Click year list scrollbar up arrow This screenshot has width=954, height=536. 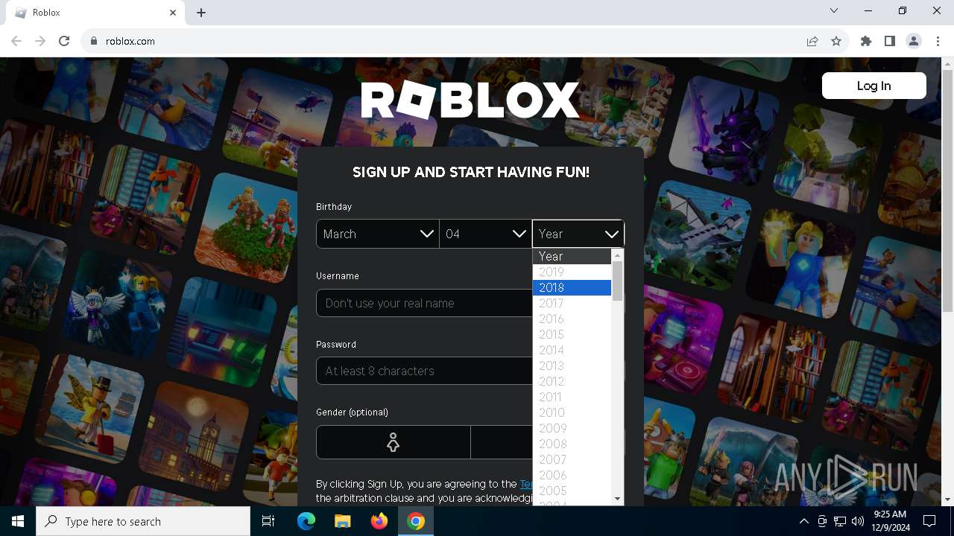pos(617,255)
